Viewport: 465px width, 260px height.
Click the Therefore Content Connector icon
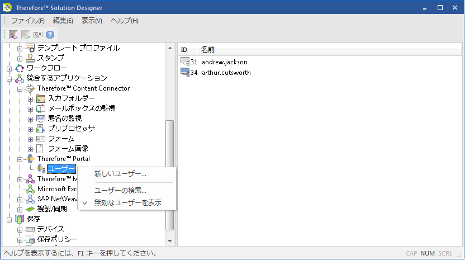(30, 88)
